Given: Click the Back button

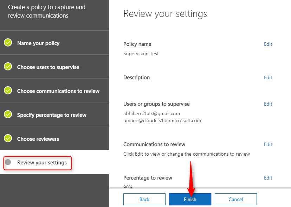Looking at the screenshot, I should click(144, 199).
